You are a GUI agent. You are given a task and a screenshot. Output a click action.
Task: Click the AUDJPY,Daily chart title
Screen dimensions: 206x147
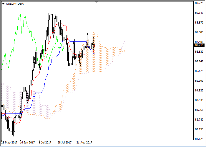coord(15,4)
